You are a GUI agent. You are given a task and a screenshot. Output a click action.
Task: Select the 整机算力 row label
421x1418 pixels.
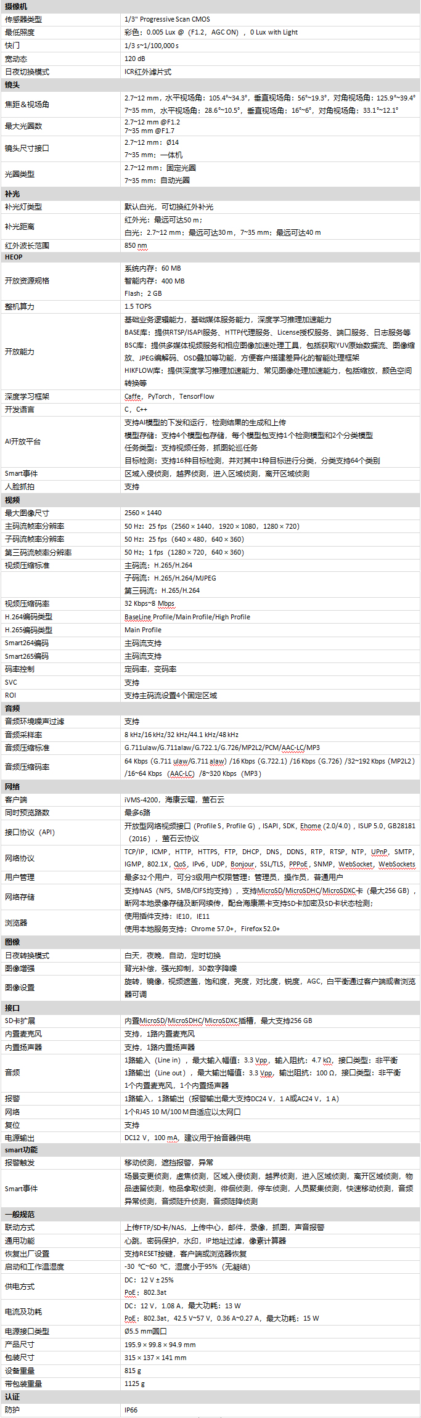(x=20, y=306)
